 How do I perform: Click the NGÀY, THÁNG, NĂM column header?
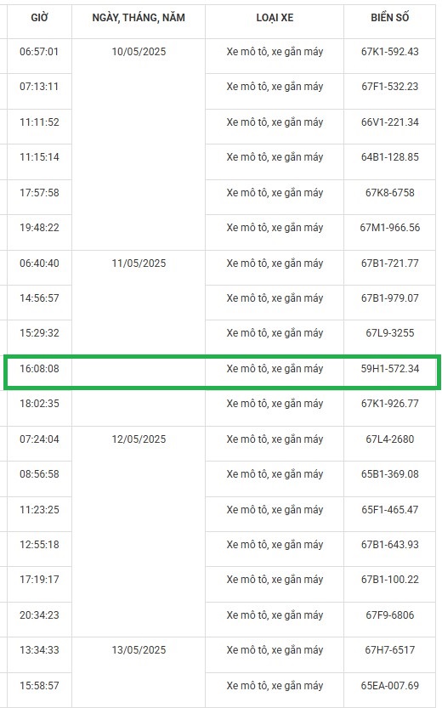pos(139,18)
